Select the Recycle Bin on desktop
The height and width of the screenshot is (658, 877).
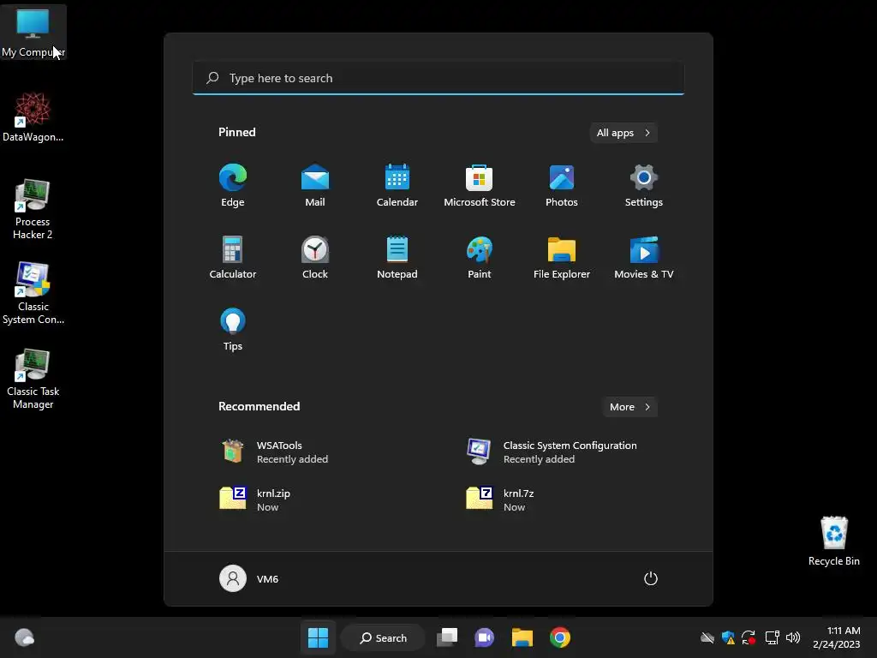(834, 541)
